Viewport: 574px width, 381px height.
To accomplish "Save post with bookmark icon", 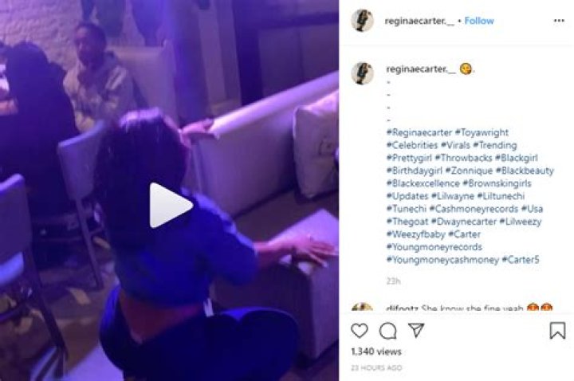I will coord(557,330).
